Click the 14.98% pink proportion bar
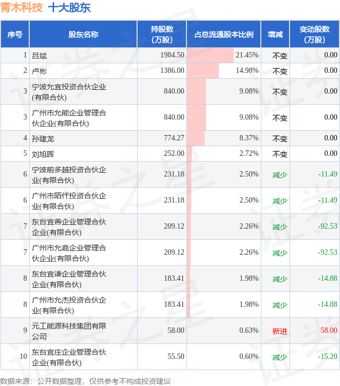 [x=203, y=71]
